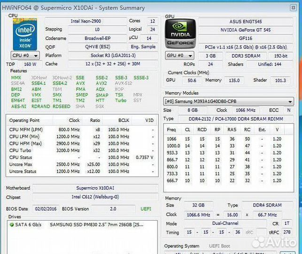Select the CPU HFM (Max) row
The width and height of the screenshot is (302, 254).
tap(82, 143)
